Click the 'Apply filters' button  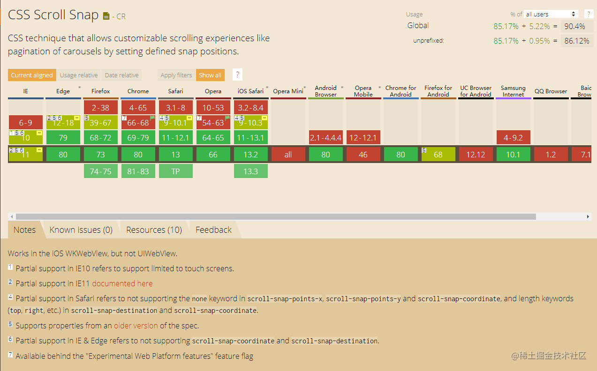[x=176, y=75]
